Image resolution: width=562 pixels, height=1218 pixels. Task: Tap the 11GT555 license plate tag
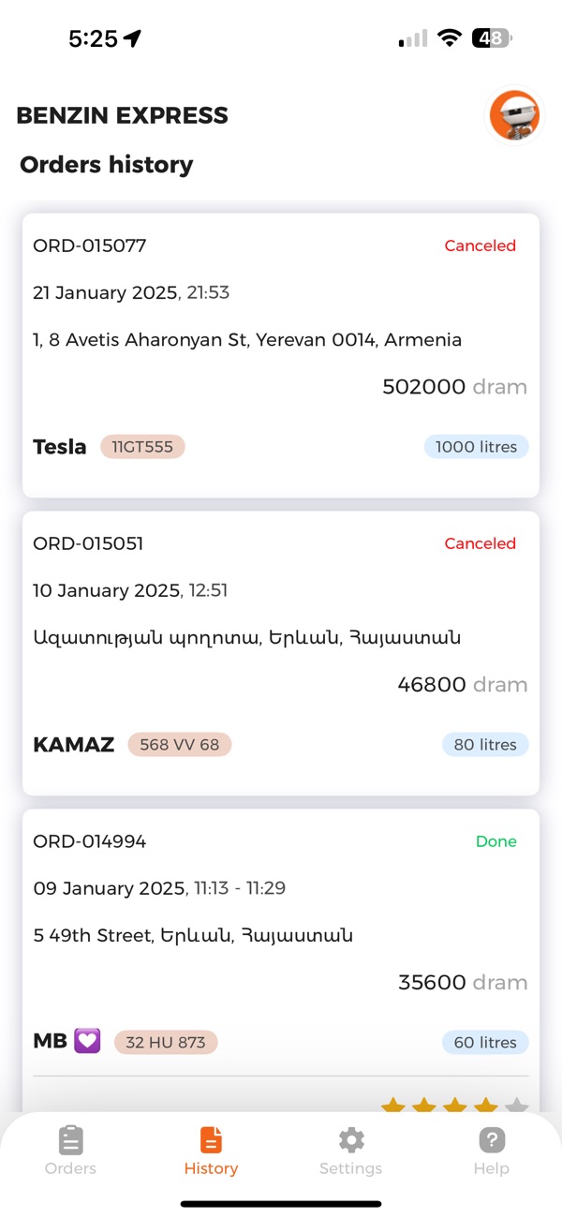tap(142, 447)
